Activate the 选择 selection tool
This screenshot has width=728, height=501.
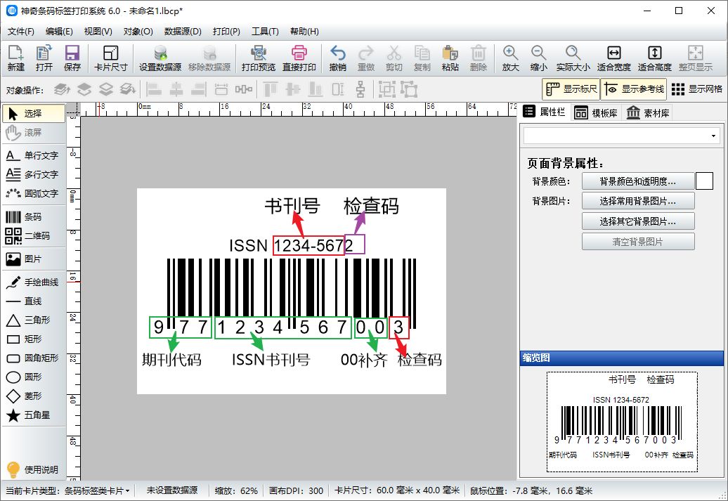click(34, 114)
